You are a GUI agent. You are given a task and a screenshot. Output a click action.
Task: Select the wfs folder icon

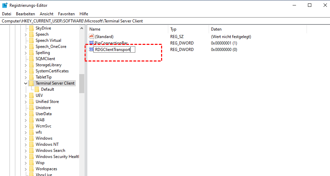[x=31, y=132]
